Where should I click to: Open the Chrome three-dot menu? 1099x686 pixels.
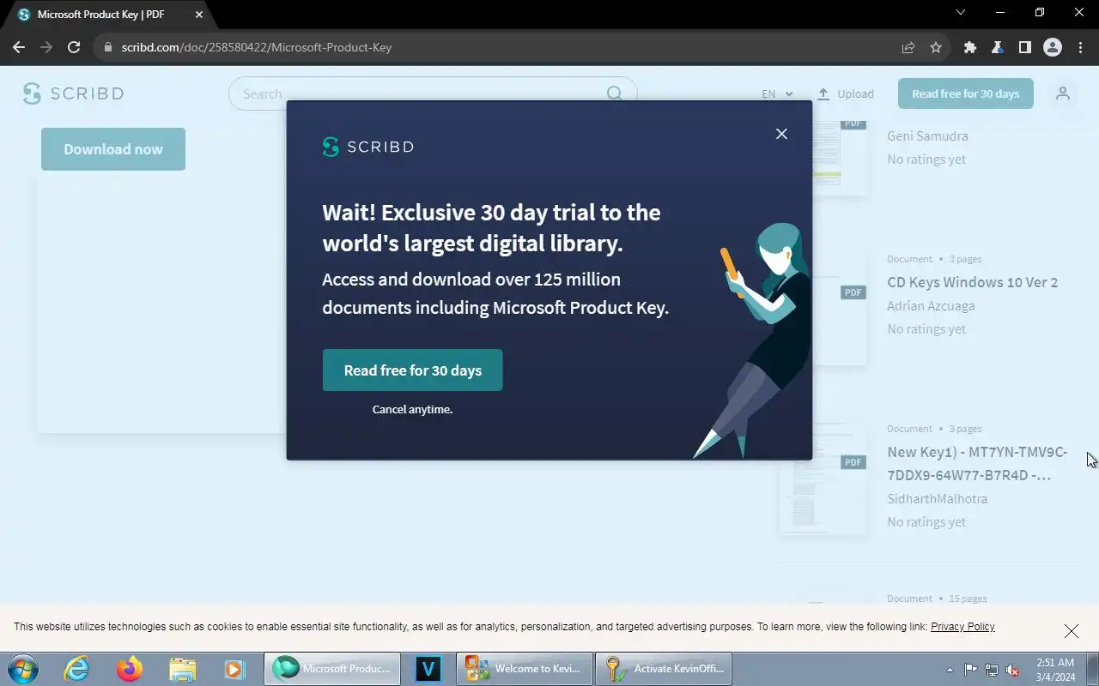1080,47
